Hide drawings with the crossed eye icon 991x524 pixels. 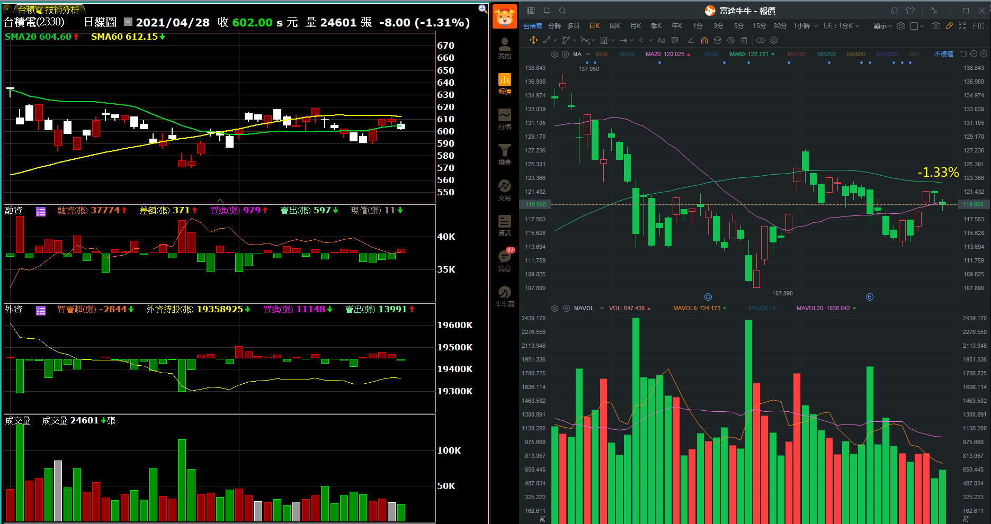tap(731, 40)
